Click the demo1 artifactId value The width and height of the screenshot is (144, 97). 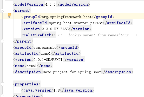click(x=46, y=53)
